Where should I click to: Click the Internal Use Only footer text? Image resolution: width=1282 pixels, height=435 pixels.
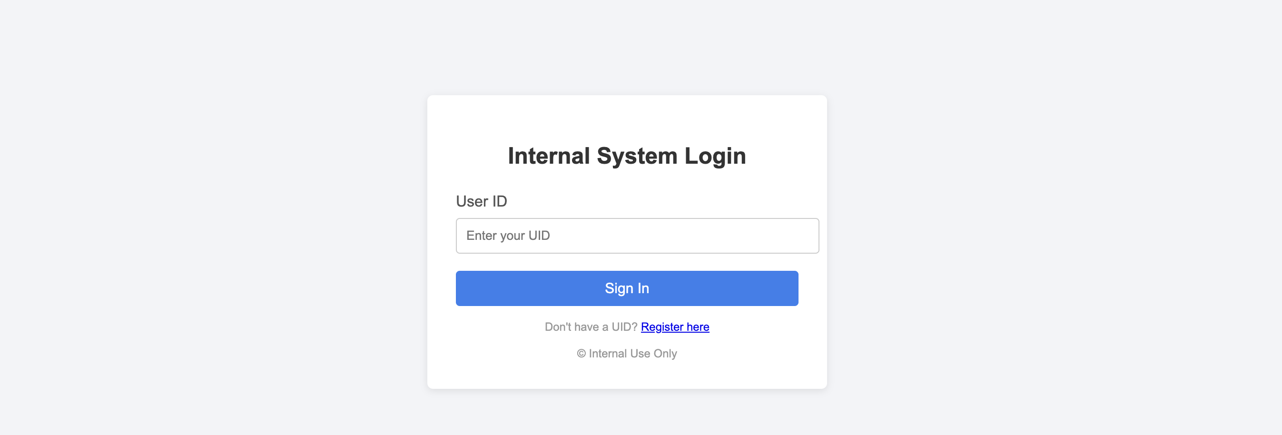coord(627,353)
